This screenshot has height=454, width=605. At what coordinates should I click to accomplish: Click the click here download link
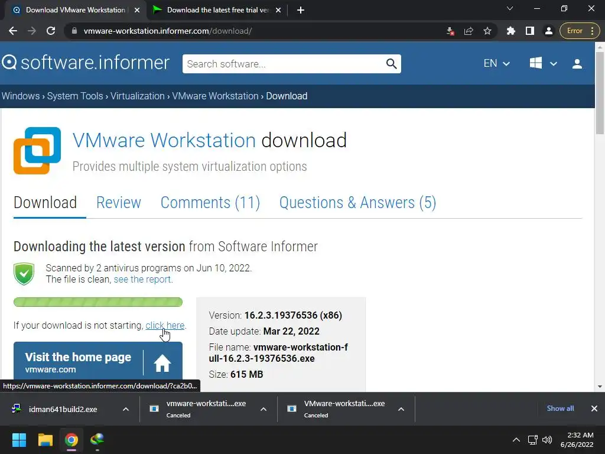[x=165, y=326]
